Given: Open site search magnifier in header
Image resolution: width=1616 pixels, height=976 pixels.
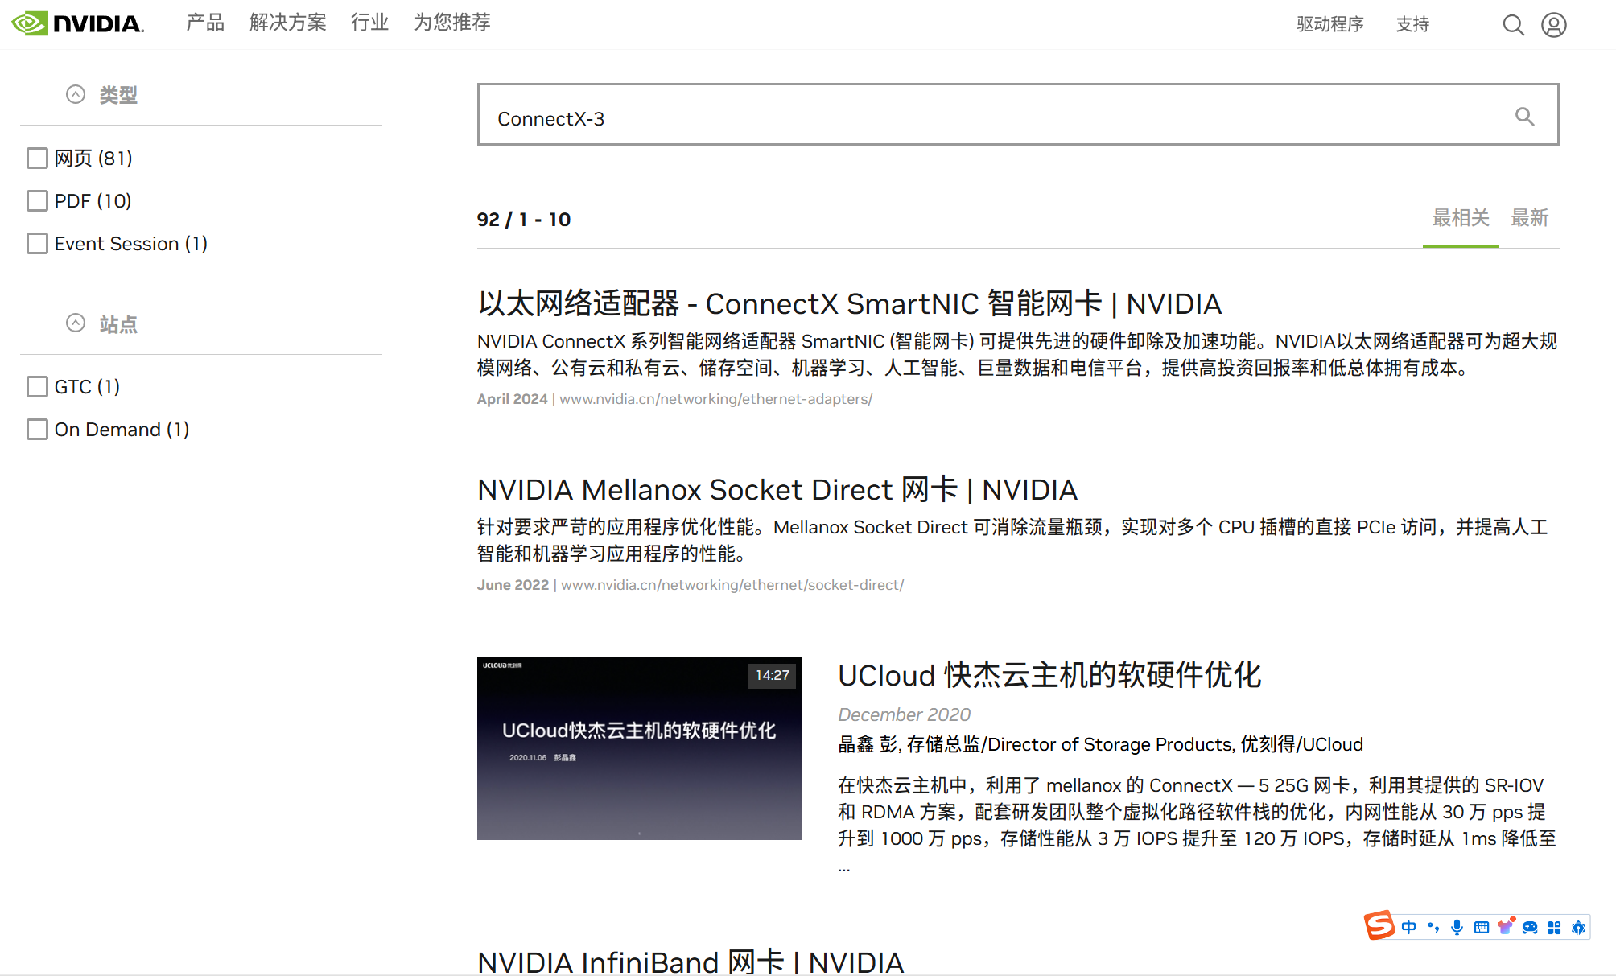Looking at the screenshot, I should [x=1513, y=25].
